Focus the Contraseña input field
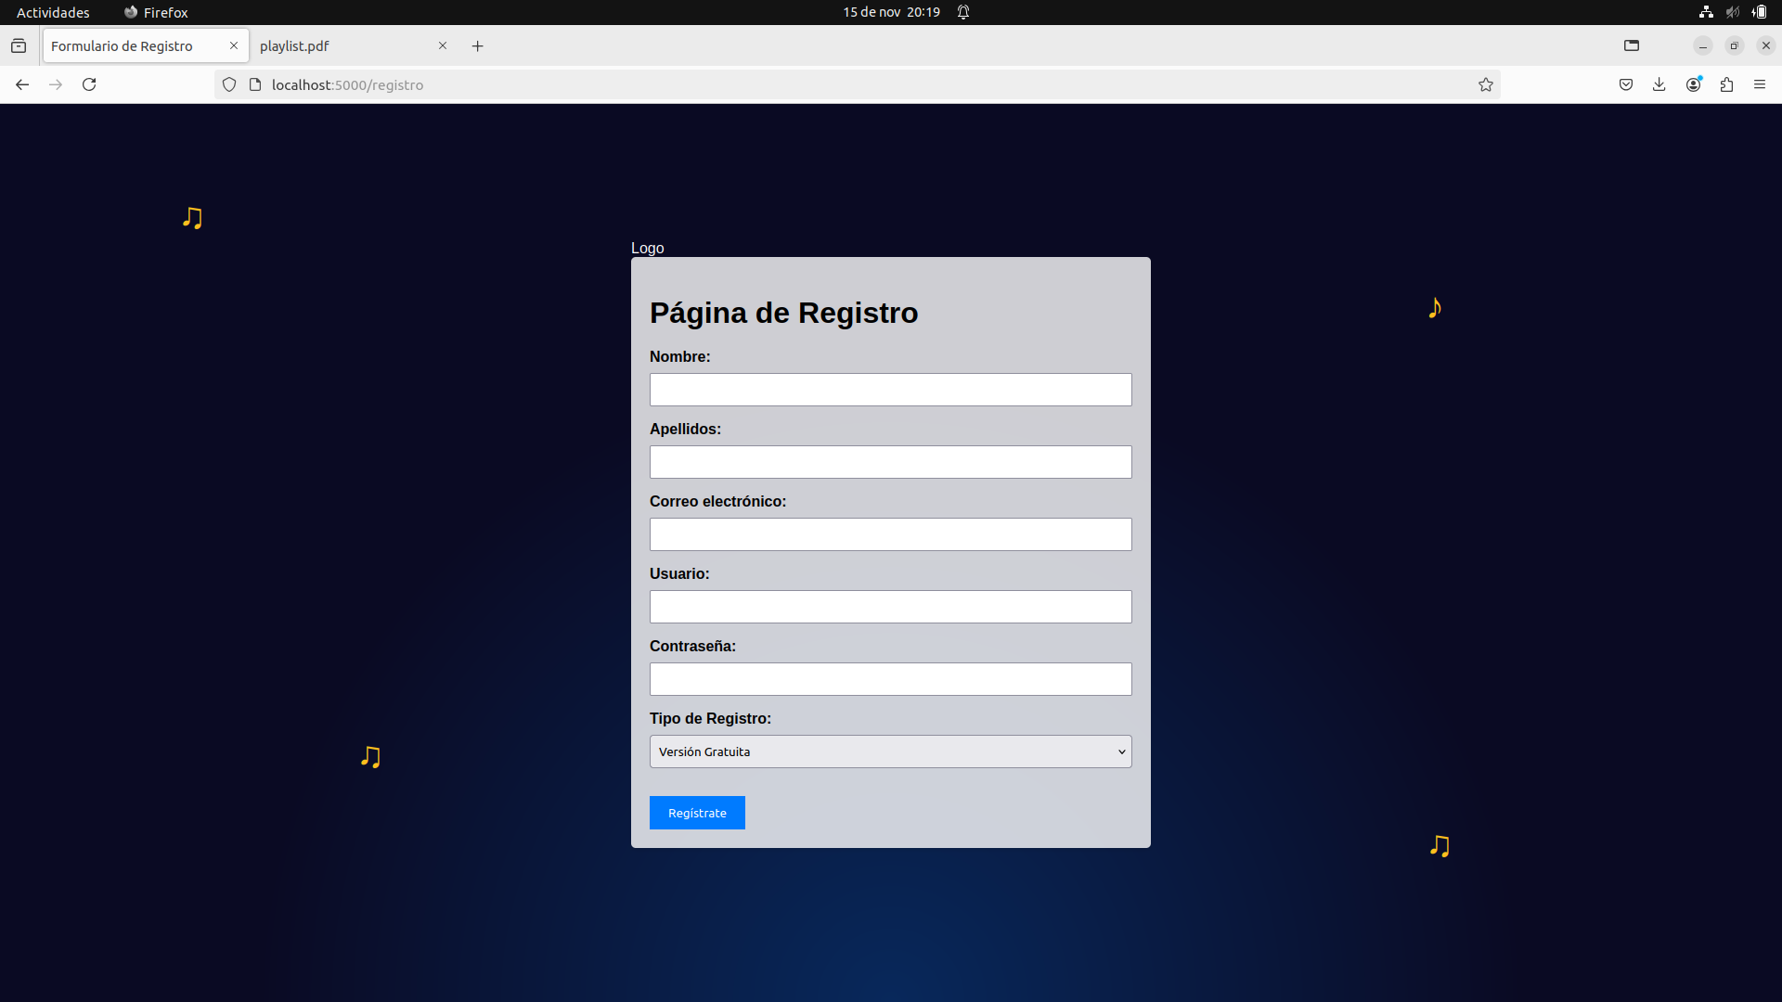The image size is (1782, 1002). pos(891,679)
